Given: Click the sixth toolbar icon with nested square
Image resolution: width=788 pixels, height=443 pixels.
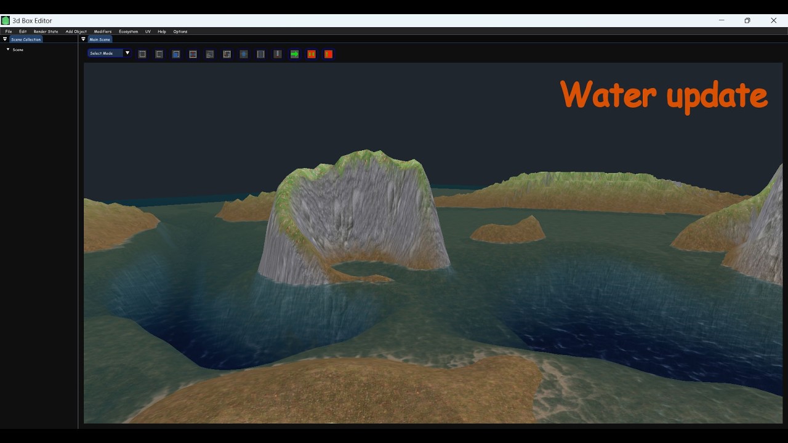Looking at the screenshot, I should [227, 54].
